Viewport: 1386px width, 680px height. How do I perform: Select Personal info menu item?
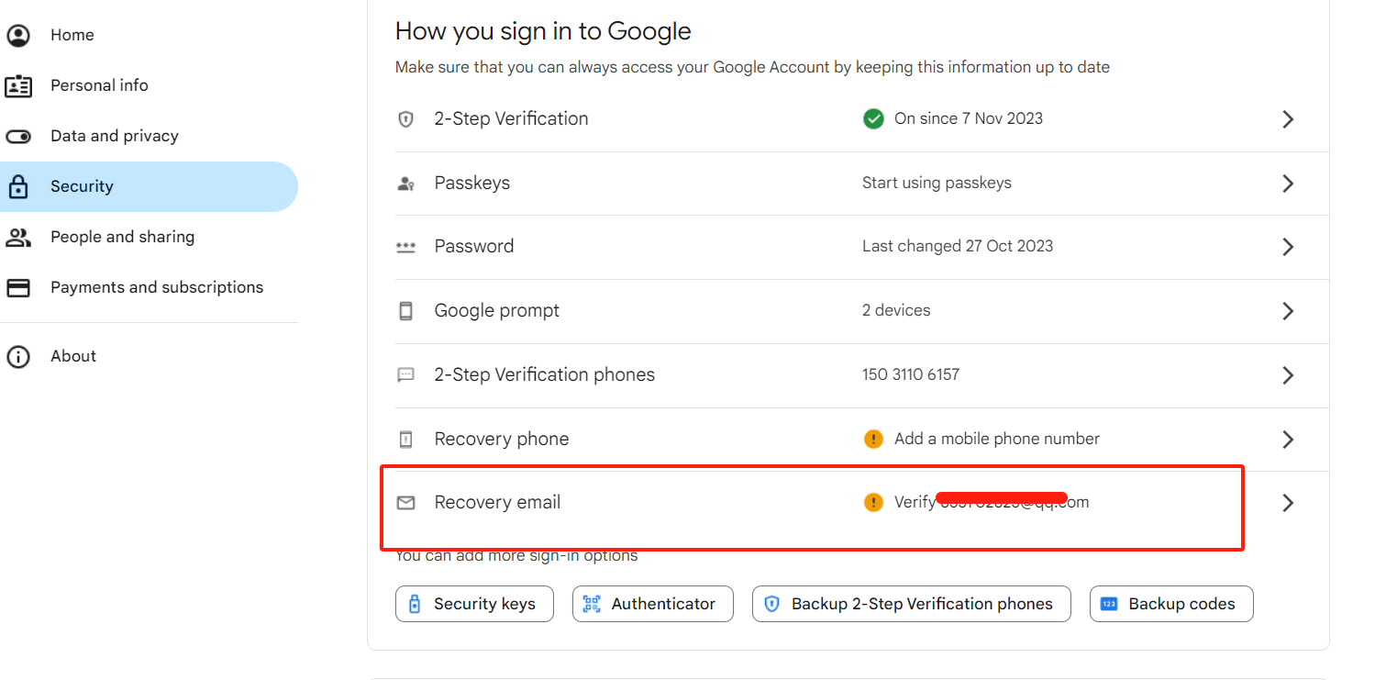pyautogui.click(x=99, y=86)
